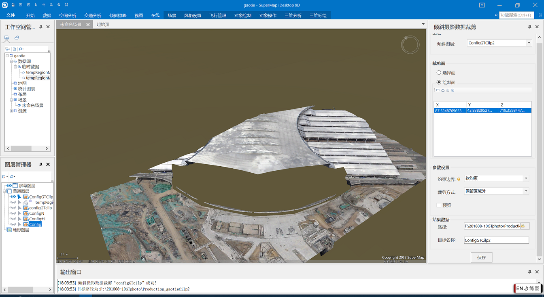This screenshot has height=297, width=544.
Task: Click the constraint boundary help icon
Action: click(x=459, y=179)
